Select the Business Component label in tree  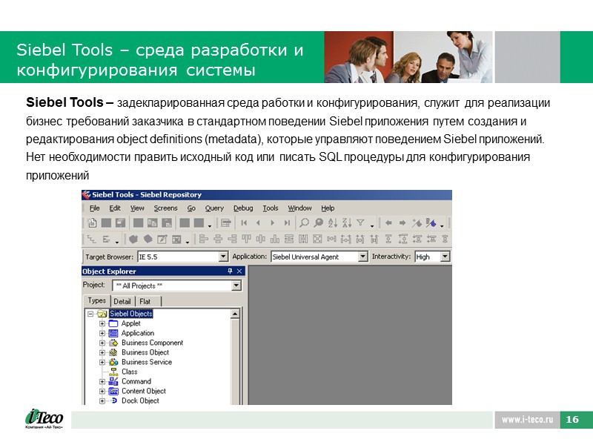point(153,343)
